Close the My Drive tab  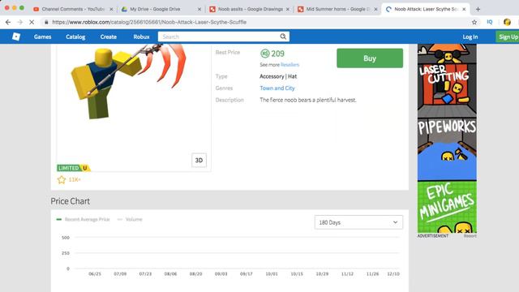pyautogui.click(x=199, y=9)
